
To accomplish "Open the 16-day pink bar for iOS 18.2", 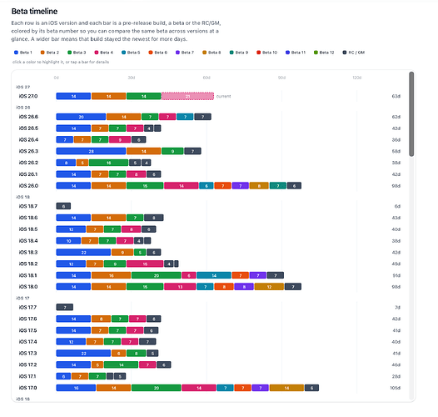I will pyautogui.click(x=145, y=264).
